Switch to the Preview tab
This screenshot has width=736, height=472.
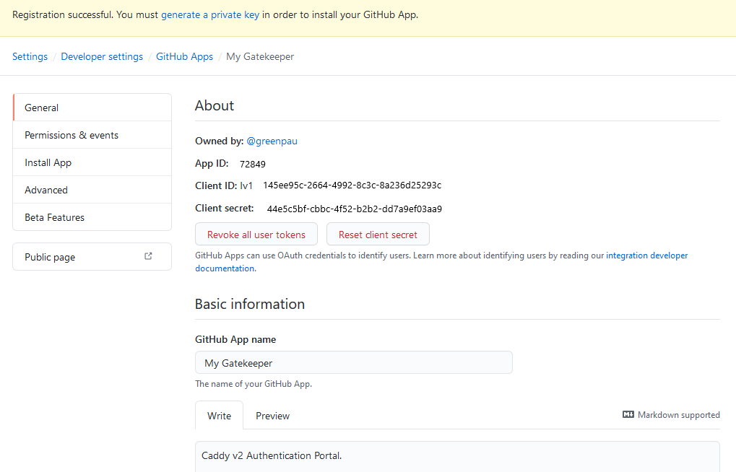tap(272, 416)
